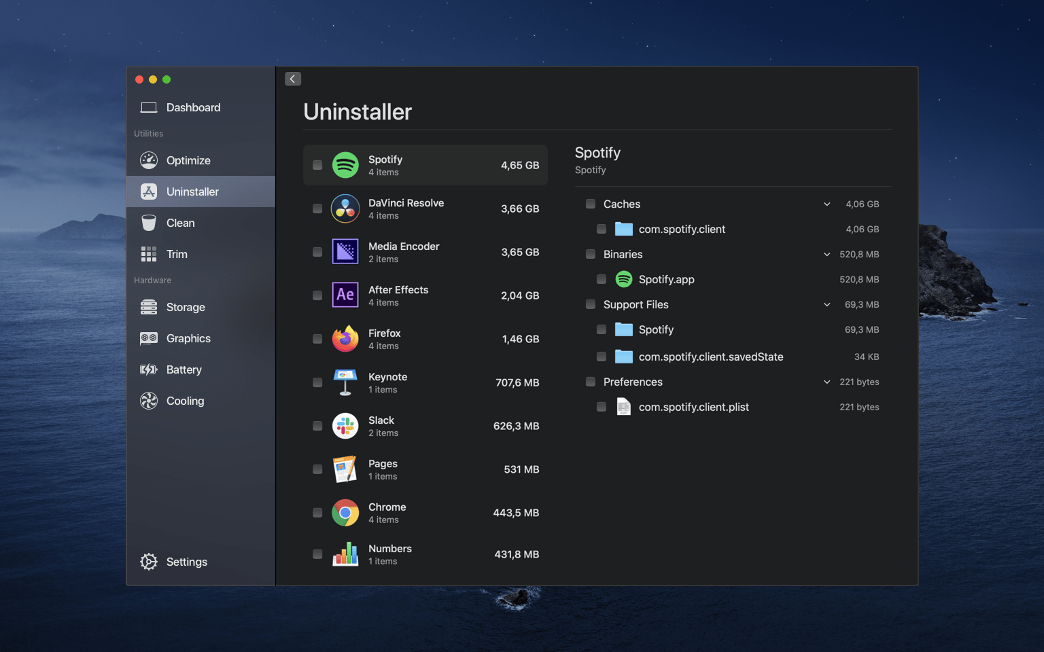The width and height of the screenshot is (1044, 652).
Task: Click the back arrow button
Action: [293, 79]
